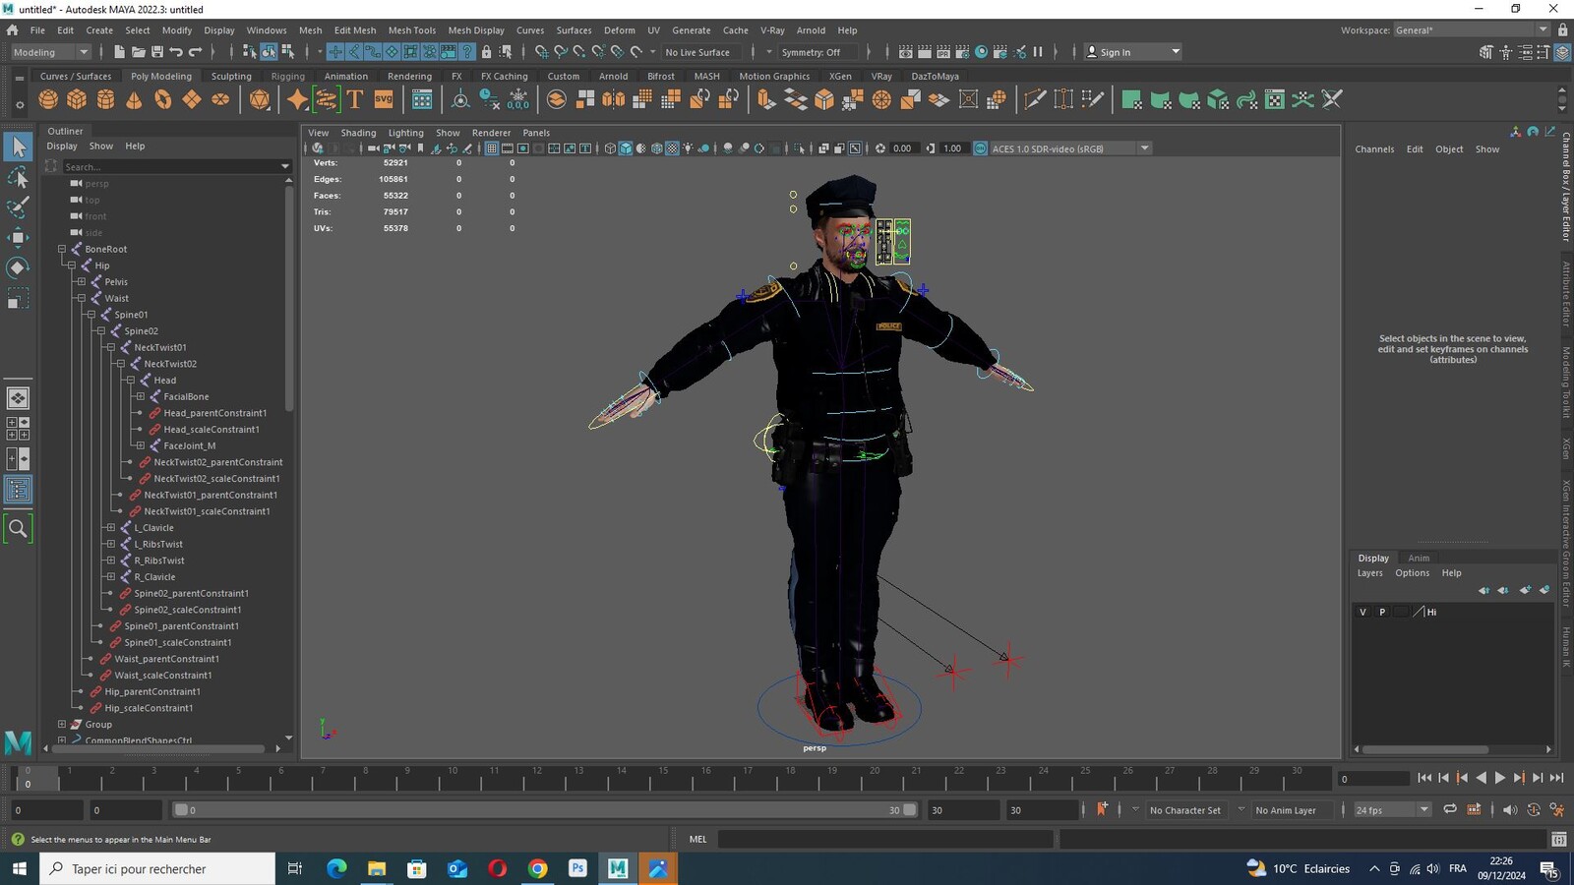Collapse the Spine01 joint in Outliner

(91, 315)
